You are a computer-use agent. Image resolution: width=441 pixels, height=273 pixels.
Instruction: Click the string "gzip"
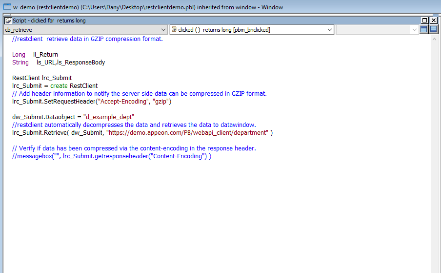[x=161, y=101]
